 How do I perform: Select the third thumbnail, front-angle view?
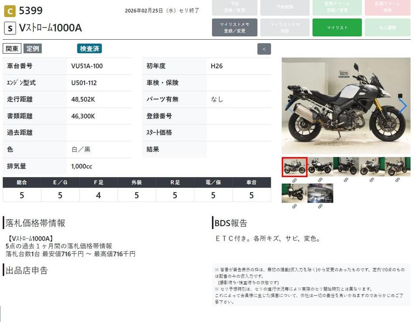[346, 167]
